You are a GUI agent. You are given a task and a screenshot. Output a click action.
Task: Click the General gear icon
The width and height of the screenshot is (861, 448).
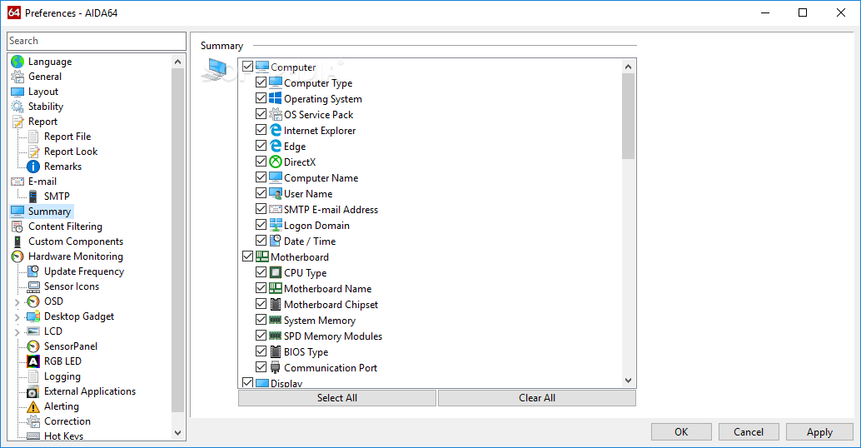tap(17, 77)
